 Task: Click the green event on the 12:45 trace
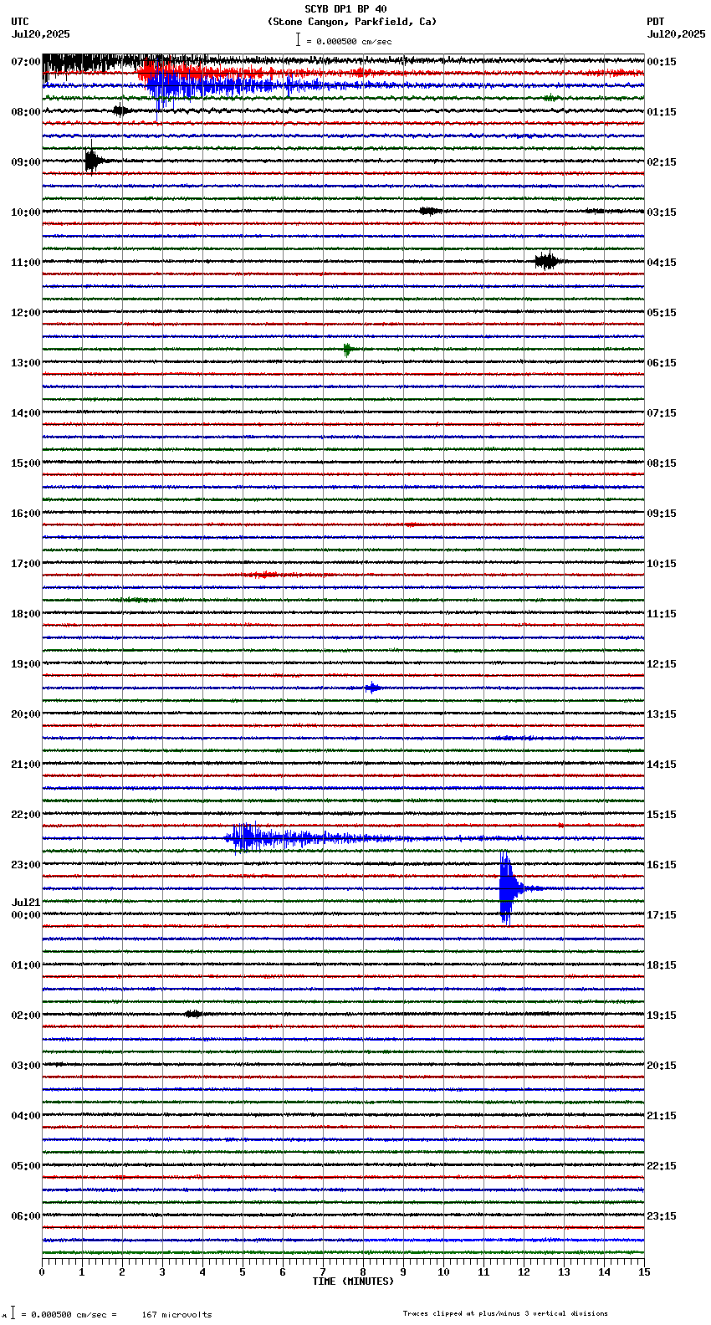click(x=349, y=350)
